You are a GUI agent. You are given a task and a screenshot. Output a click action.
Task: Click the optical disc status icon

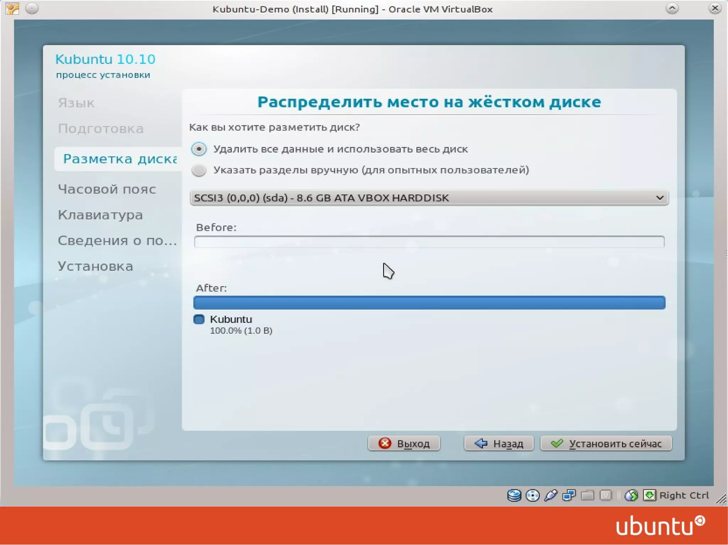click(x=532, y=495)
